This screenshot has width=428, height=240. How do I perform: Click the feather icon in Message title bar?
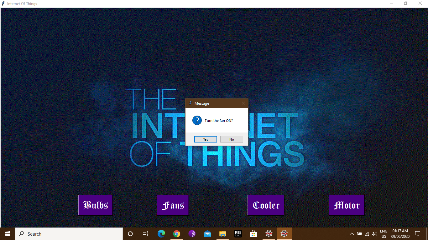pos(190,103)
